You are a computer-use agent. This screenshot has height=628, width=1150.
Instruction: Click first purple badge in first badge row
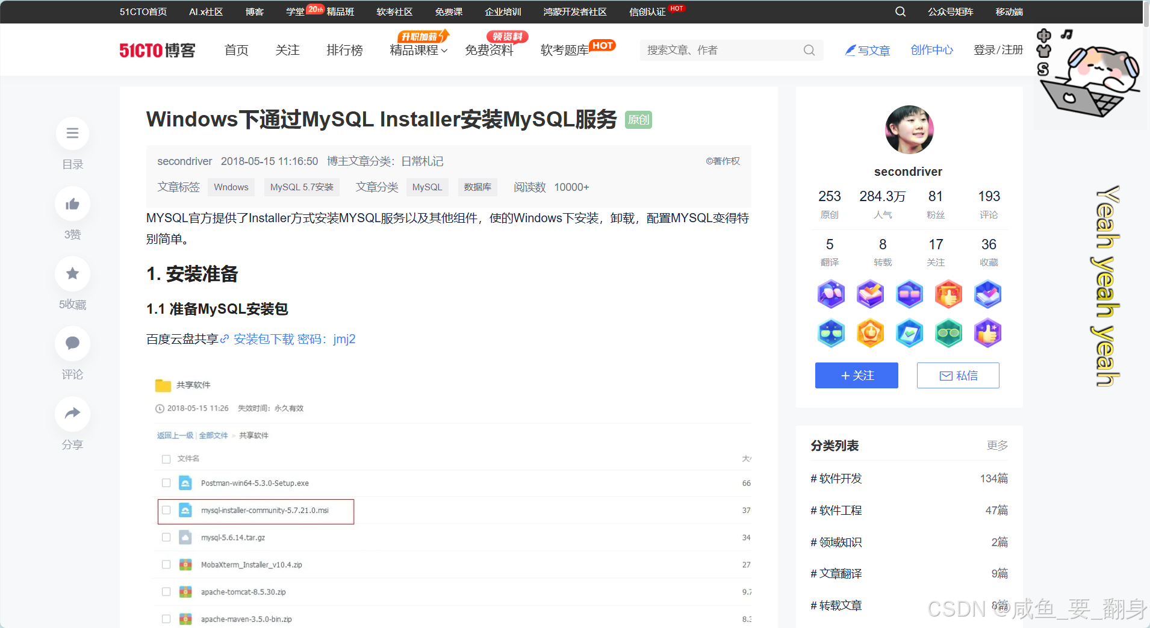pos(831,294)
